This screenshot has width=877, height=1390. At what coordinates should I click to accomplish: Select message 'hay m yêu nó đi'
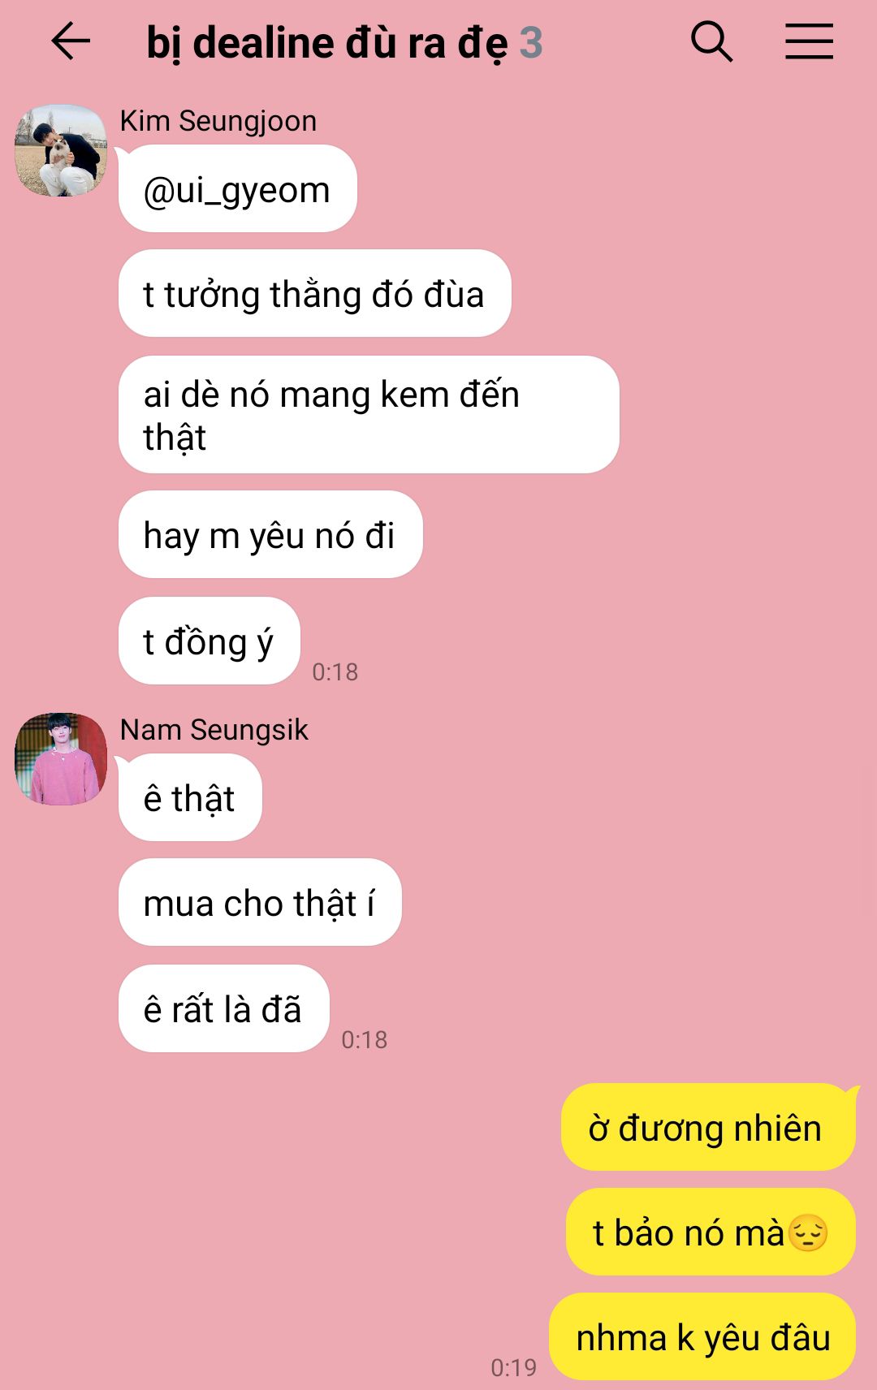[270, 534]
